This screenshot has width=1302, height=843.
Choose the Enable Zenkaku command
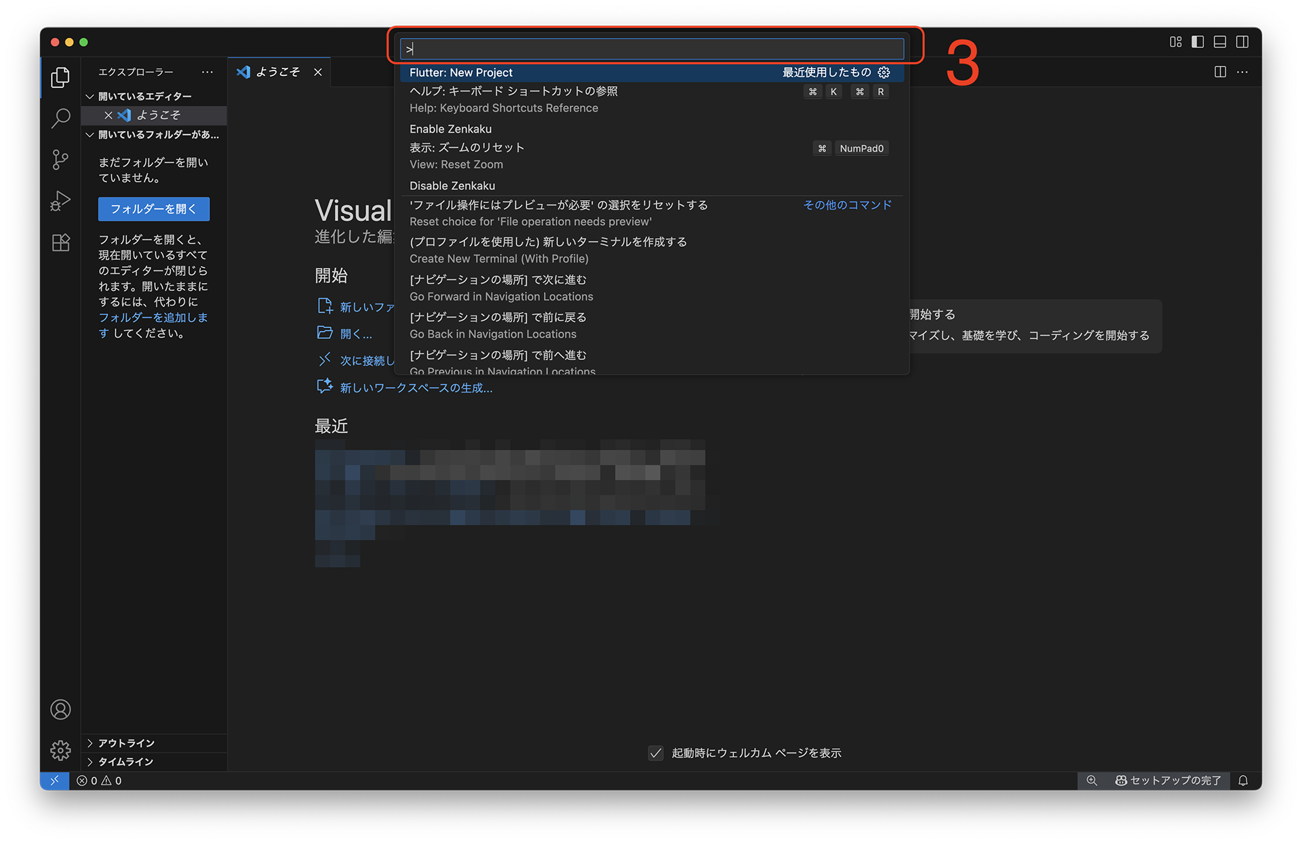click(x=652, y=129)
